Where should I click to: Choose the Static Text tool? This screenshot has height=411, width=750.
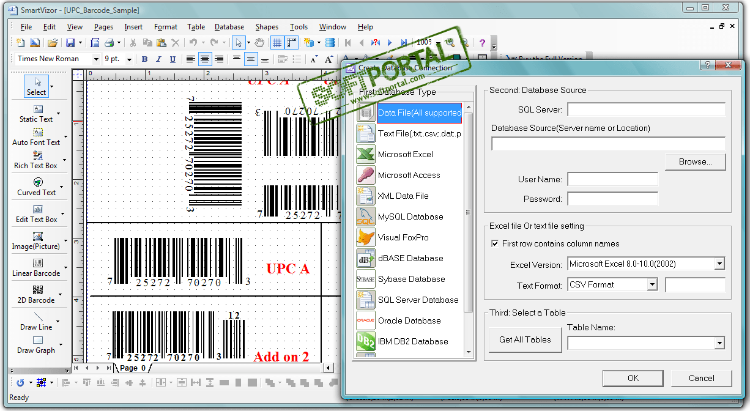(36, 113)
